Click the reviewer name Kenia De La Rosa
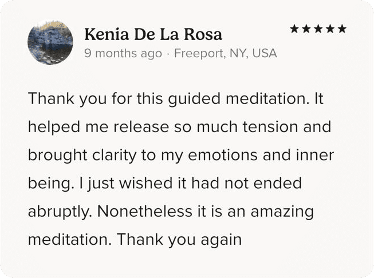374x278 pixels. click(153, 34)
